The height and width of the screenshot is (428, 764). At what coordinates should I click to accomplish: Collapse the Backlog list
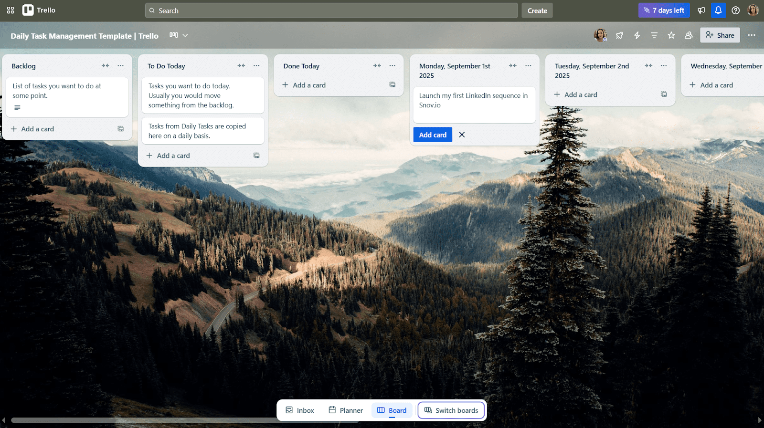pos(106,66)
